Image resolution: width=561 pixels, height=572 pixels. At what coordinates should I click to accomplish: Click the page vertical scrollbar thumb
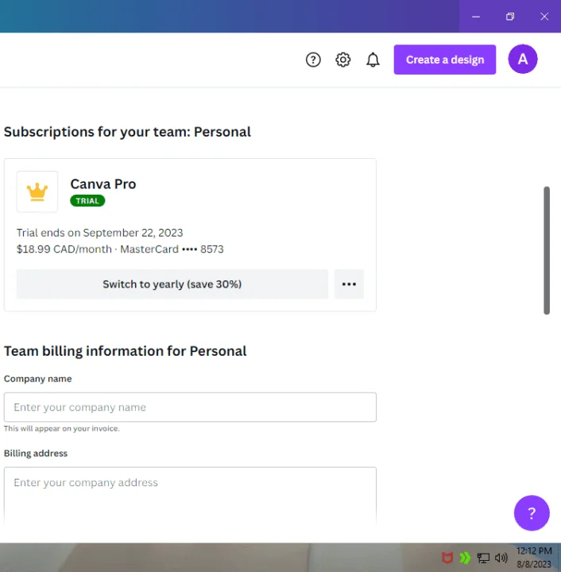point(547,250)
